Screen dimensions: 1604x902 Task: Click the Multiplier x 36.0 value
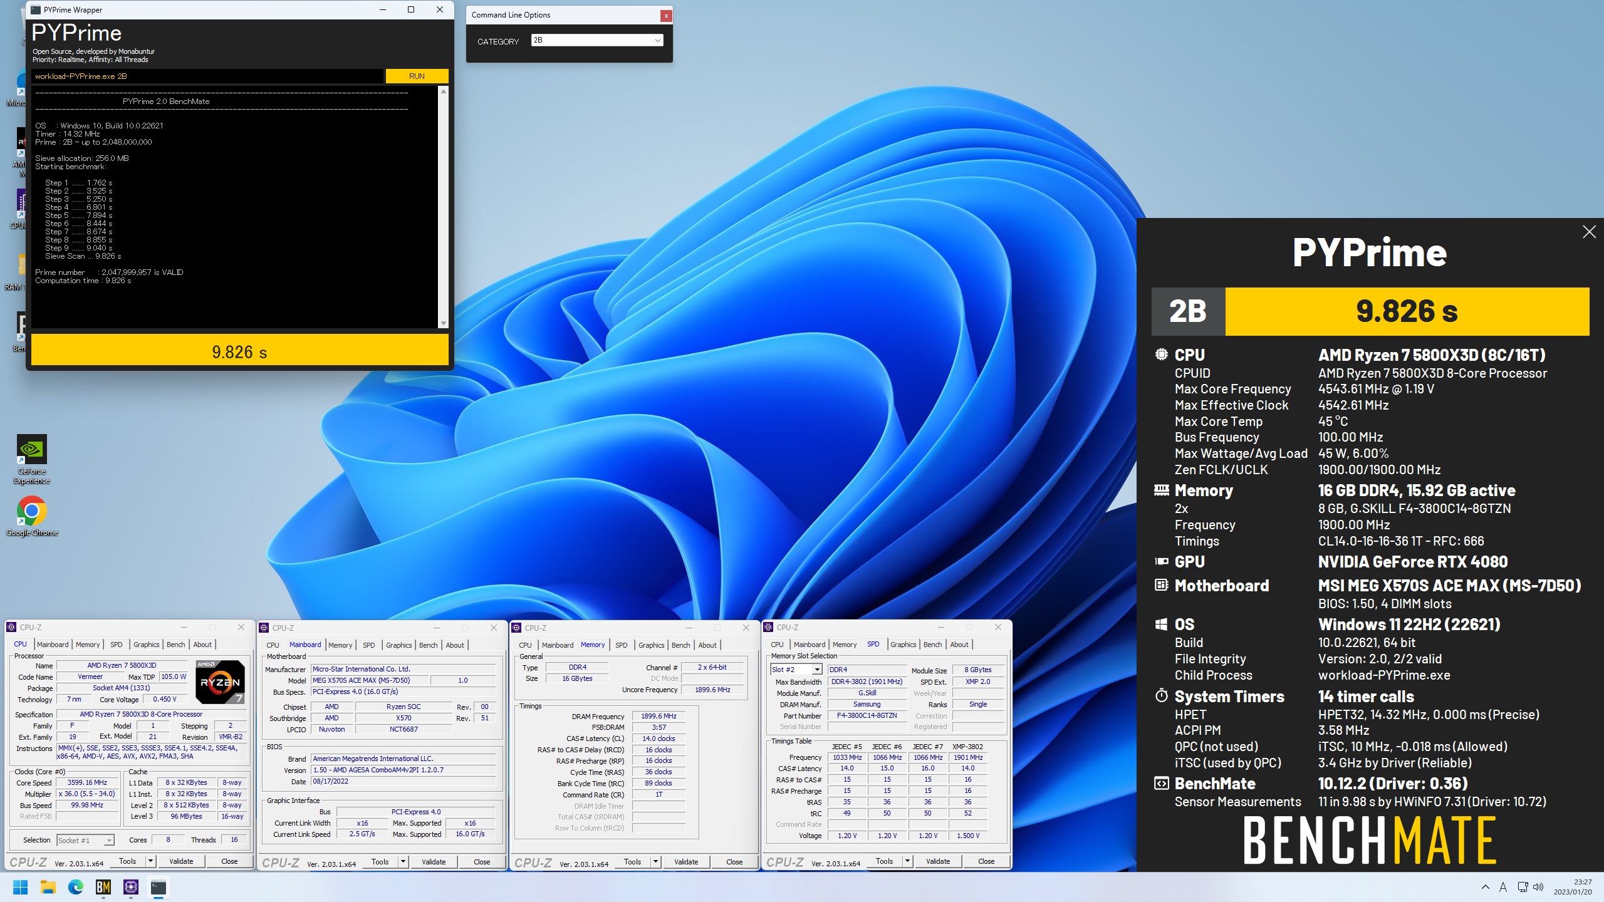pos(87,794)
